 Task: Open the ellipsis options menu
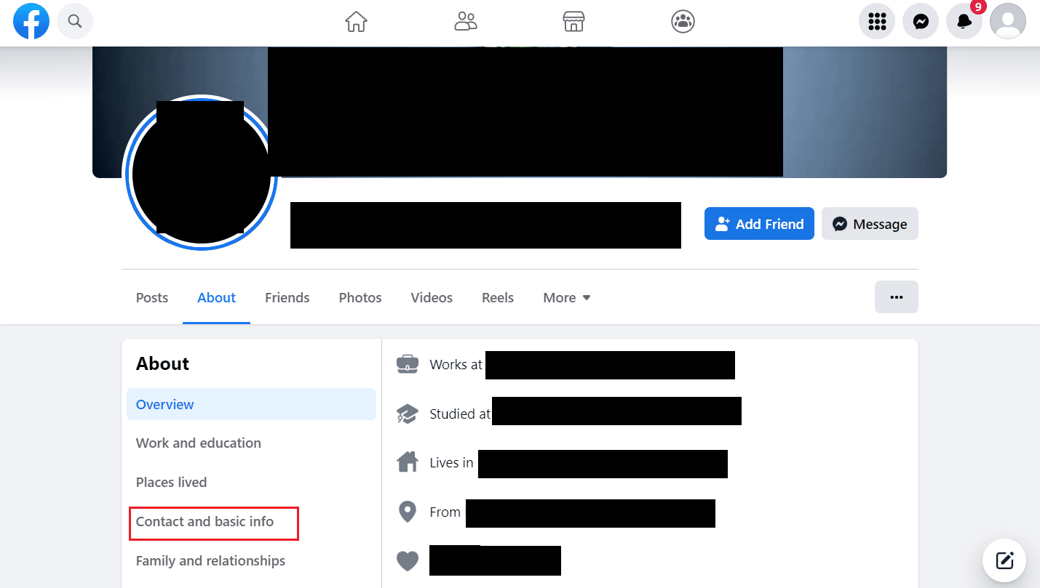pyautogui.click(x=896, y=297)
